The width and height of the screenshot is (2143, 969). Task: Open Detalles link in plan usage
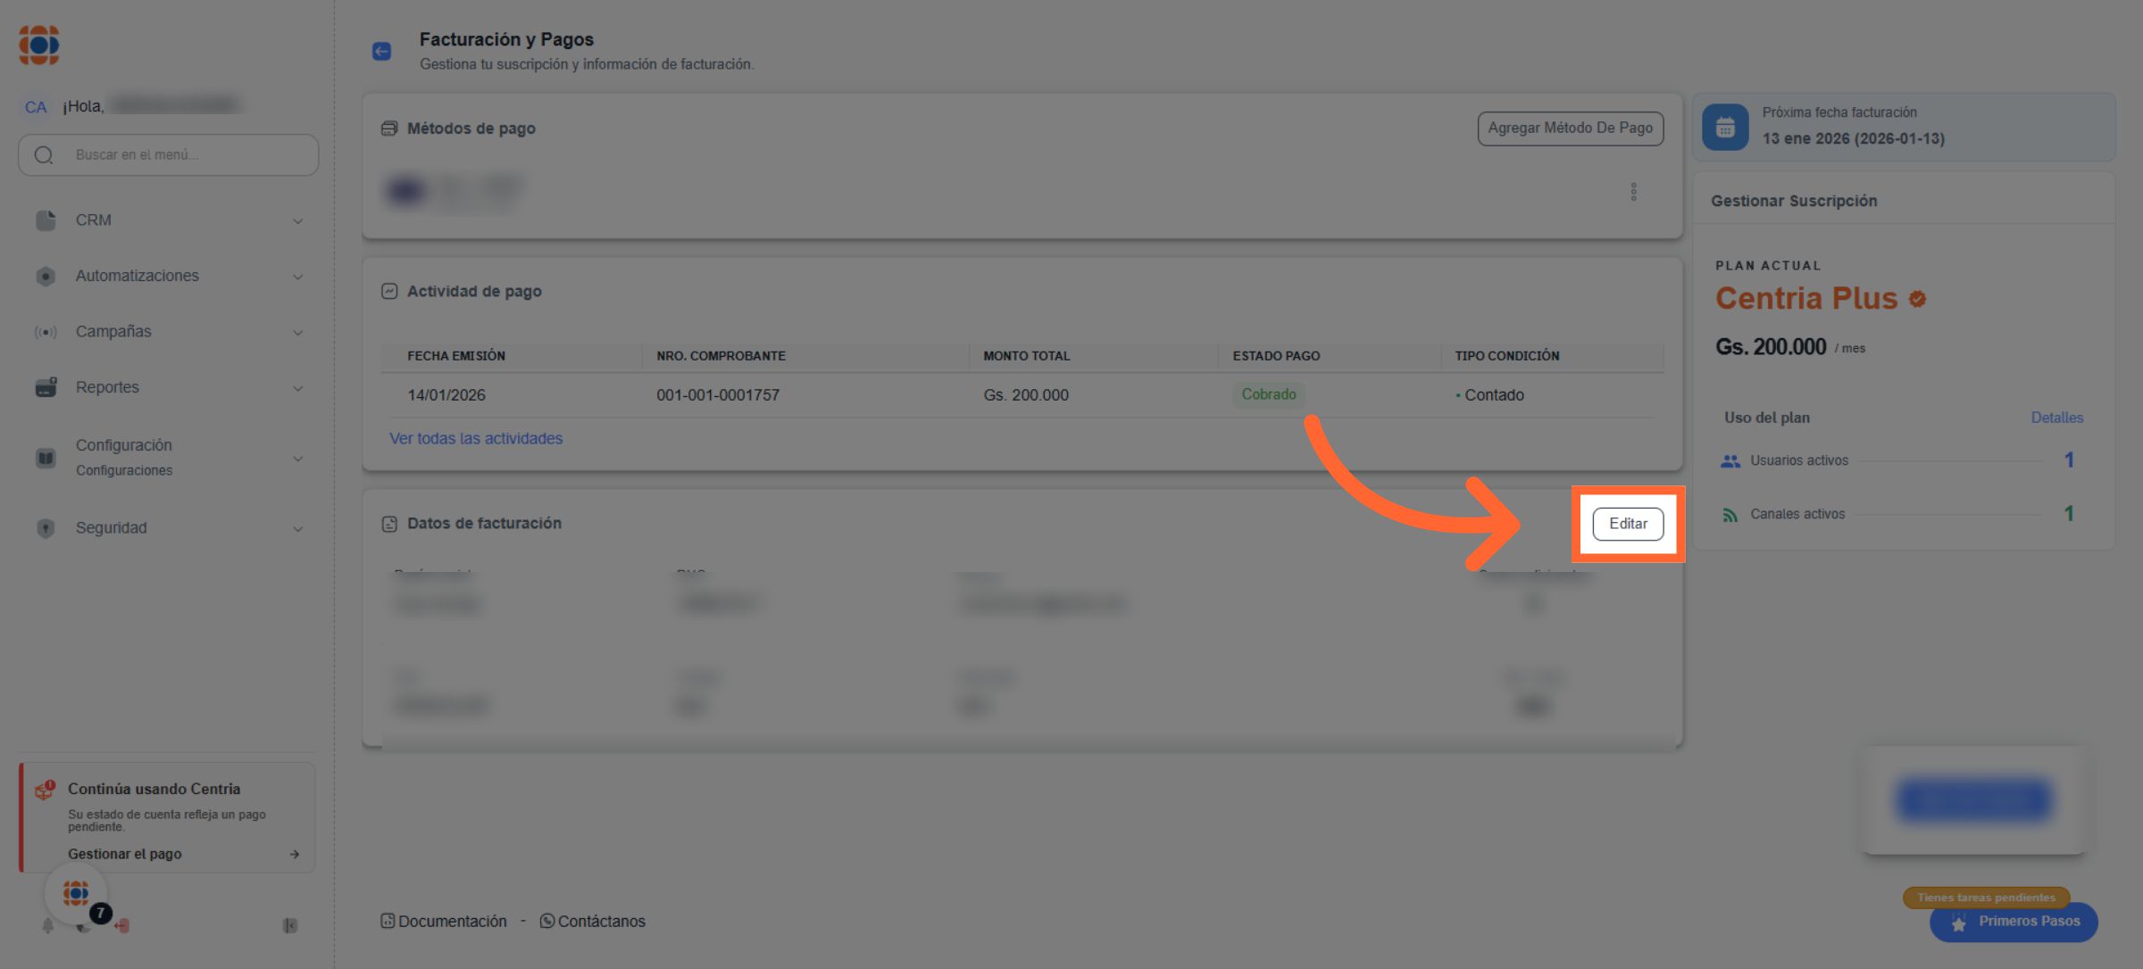click(x=2056, y=418)
